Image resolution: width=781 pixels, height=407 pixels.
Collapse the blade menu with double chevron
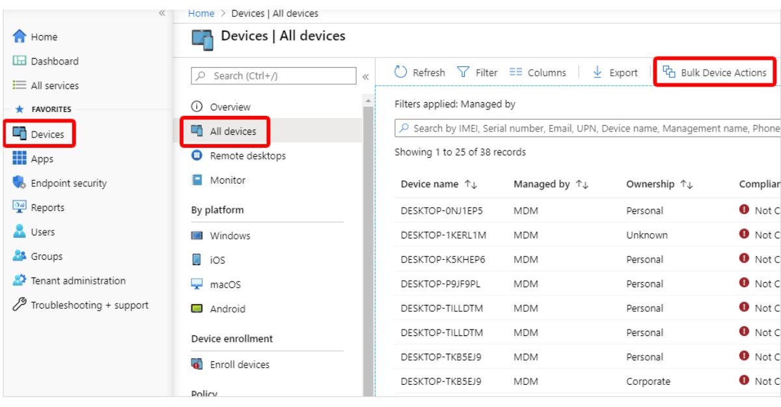point(366,77)
